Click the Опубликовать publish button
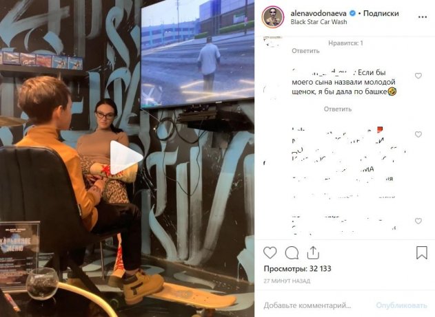The image size is (435, 317). [x=401, y=305]
